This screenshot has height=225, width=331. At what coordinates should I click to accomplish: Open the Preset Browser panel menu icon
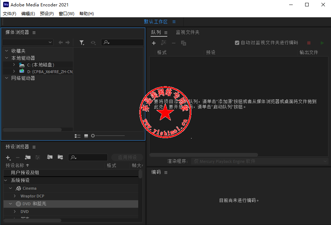coord(34,147)
